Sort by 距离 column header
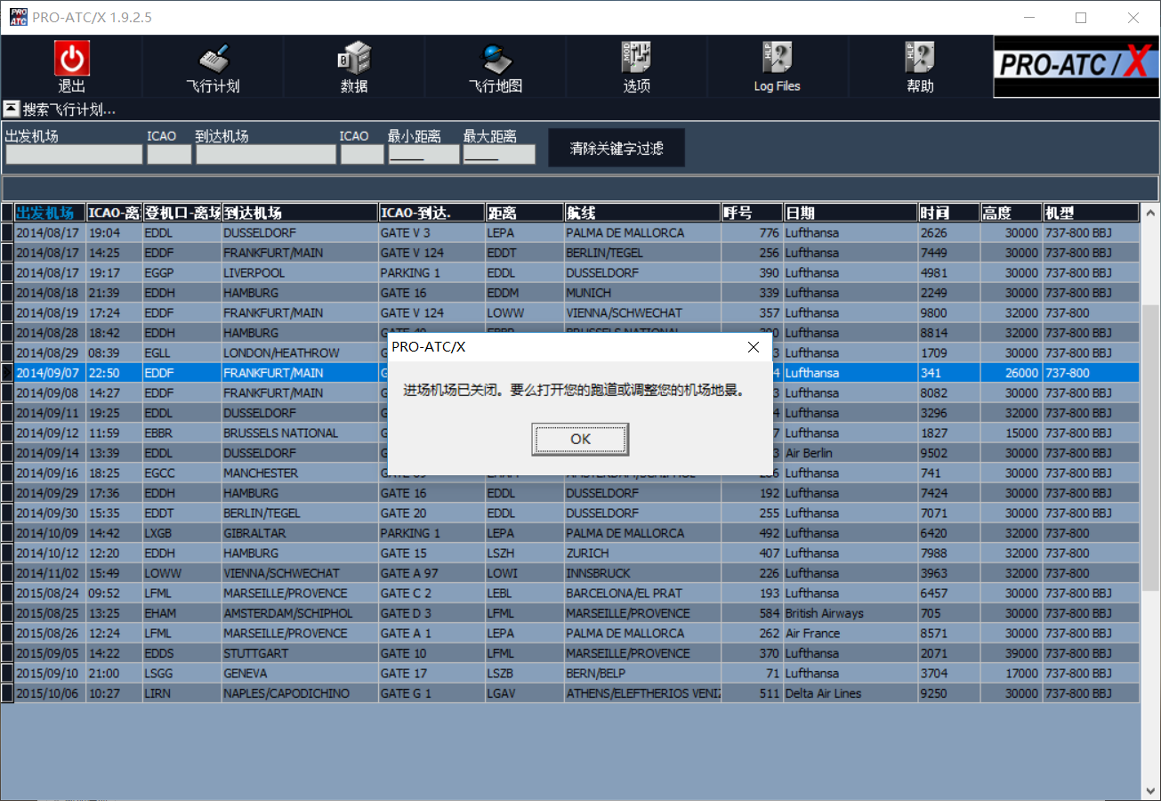The height and width of the screenshot is (801, 1161). coord(524,213)
